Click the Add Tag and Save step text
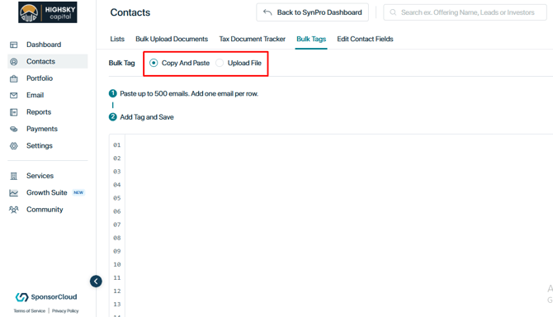This screenshot has width=553, height=317. (x=147, y=117)
